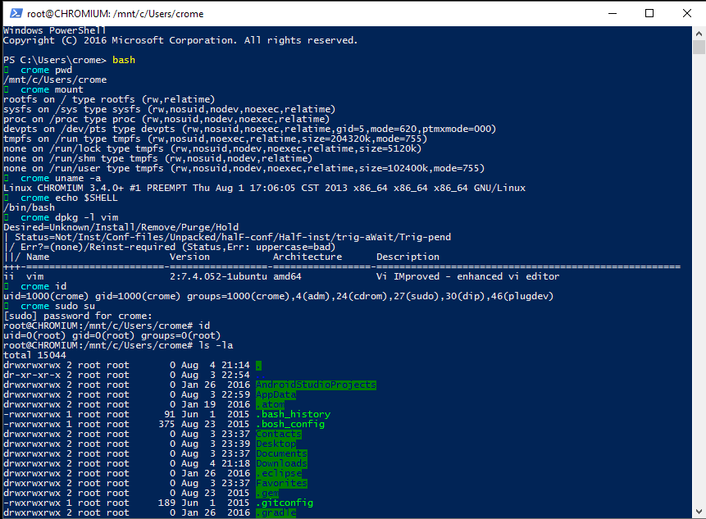Screen dimensions: 706x519
Task: Click the PowerShell icon in the title bar
Action: pyautogui.click(x=16, y=13)
